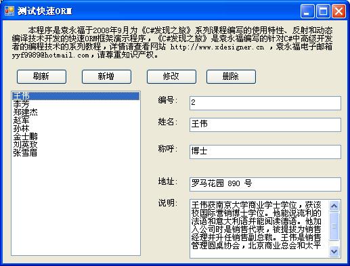350x266 pixels.
Task: Minimize the 测试快速ORM window
Action: click(307, 11)
